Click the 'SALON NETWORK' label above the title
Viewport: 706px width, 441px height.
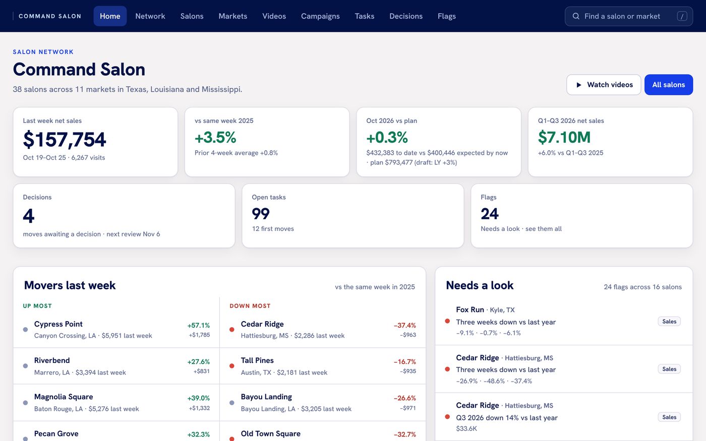(x=43, y=52)
